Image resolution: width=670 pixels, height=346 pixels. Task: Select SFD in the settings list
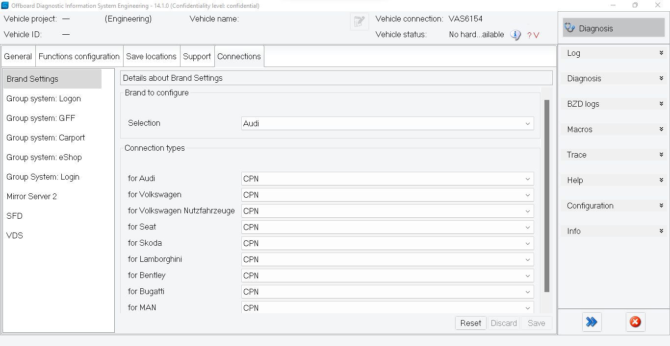[x=14, y=216]
